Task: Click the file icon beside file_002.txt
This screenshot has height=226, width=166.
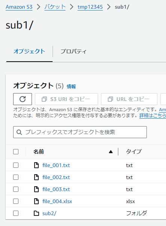Action: point(36,177)
